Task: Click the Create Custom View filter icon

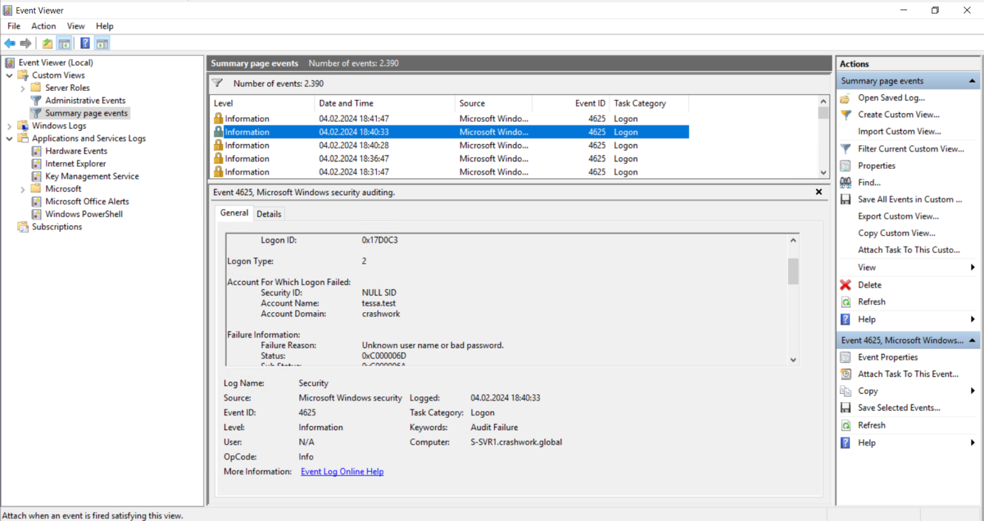Action: coord(846,114)
